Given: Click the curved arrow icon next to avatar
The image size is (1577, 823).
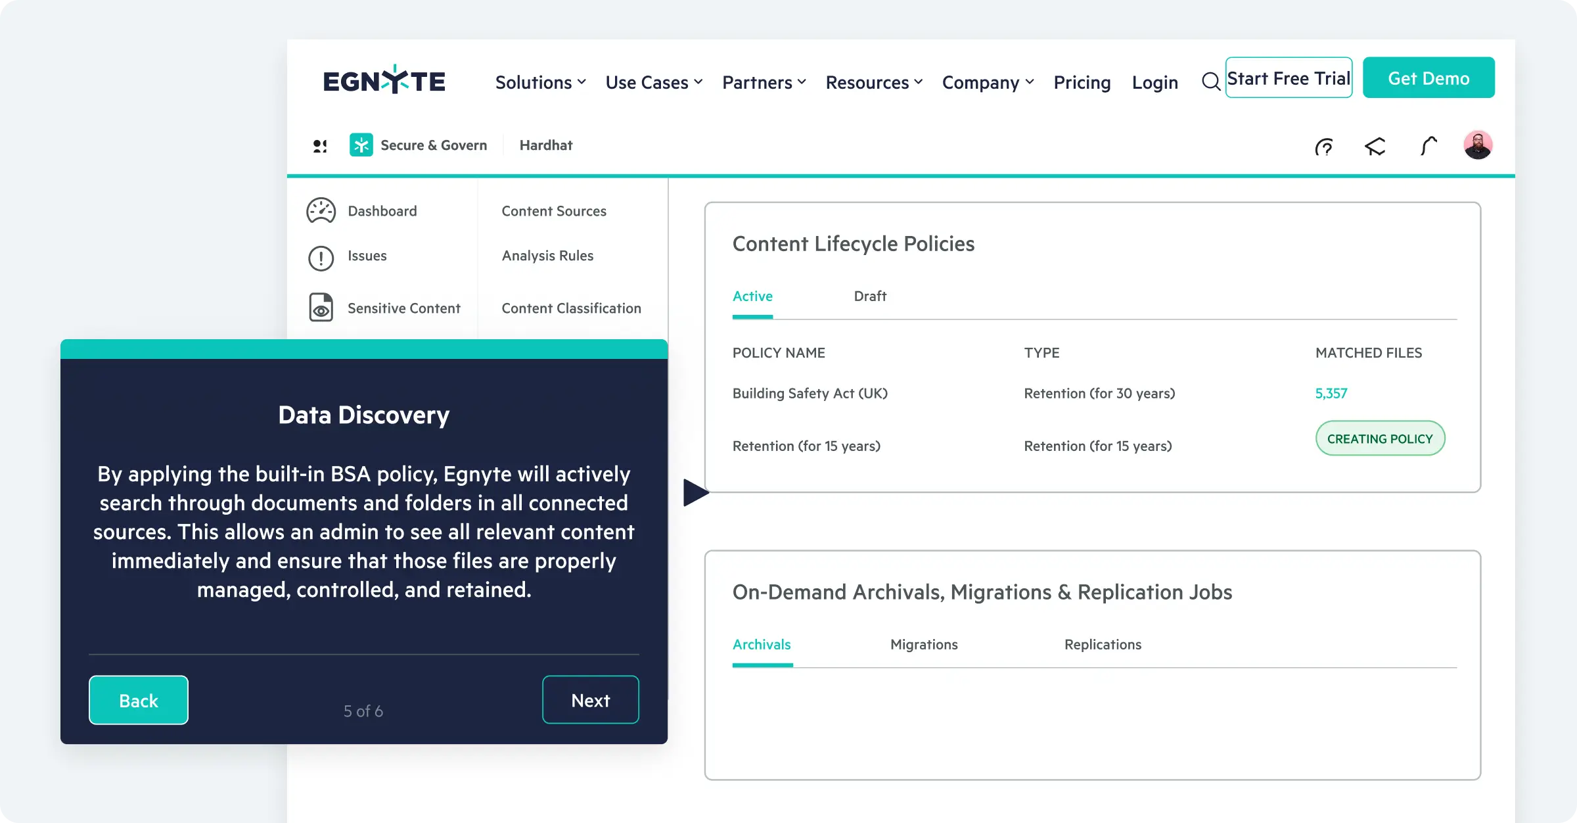Looking at the screenshot, I should click(1428, 146).
